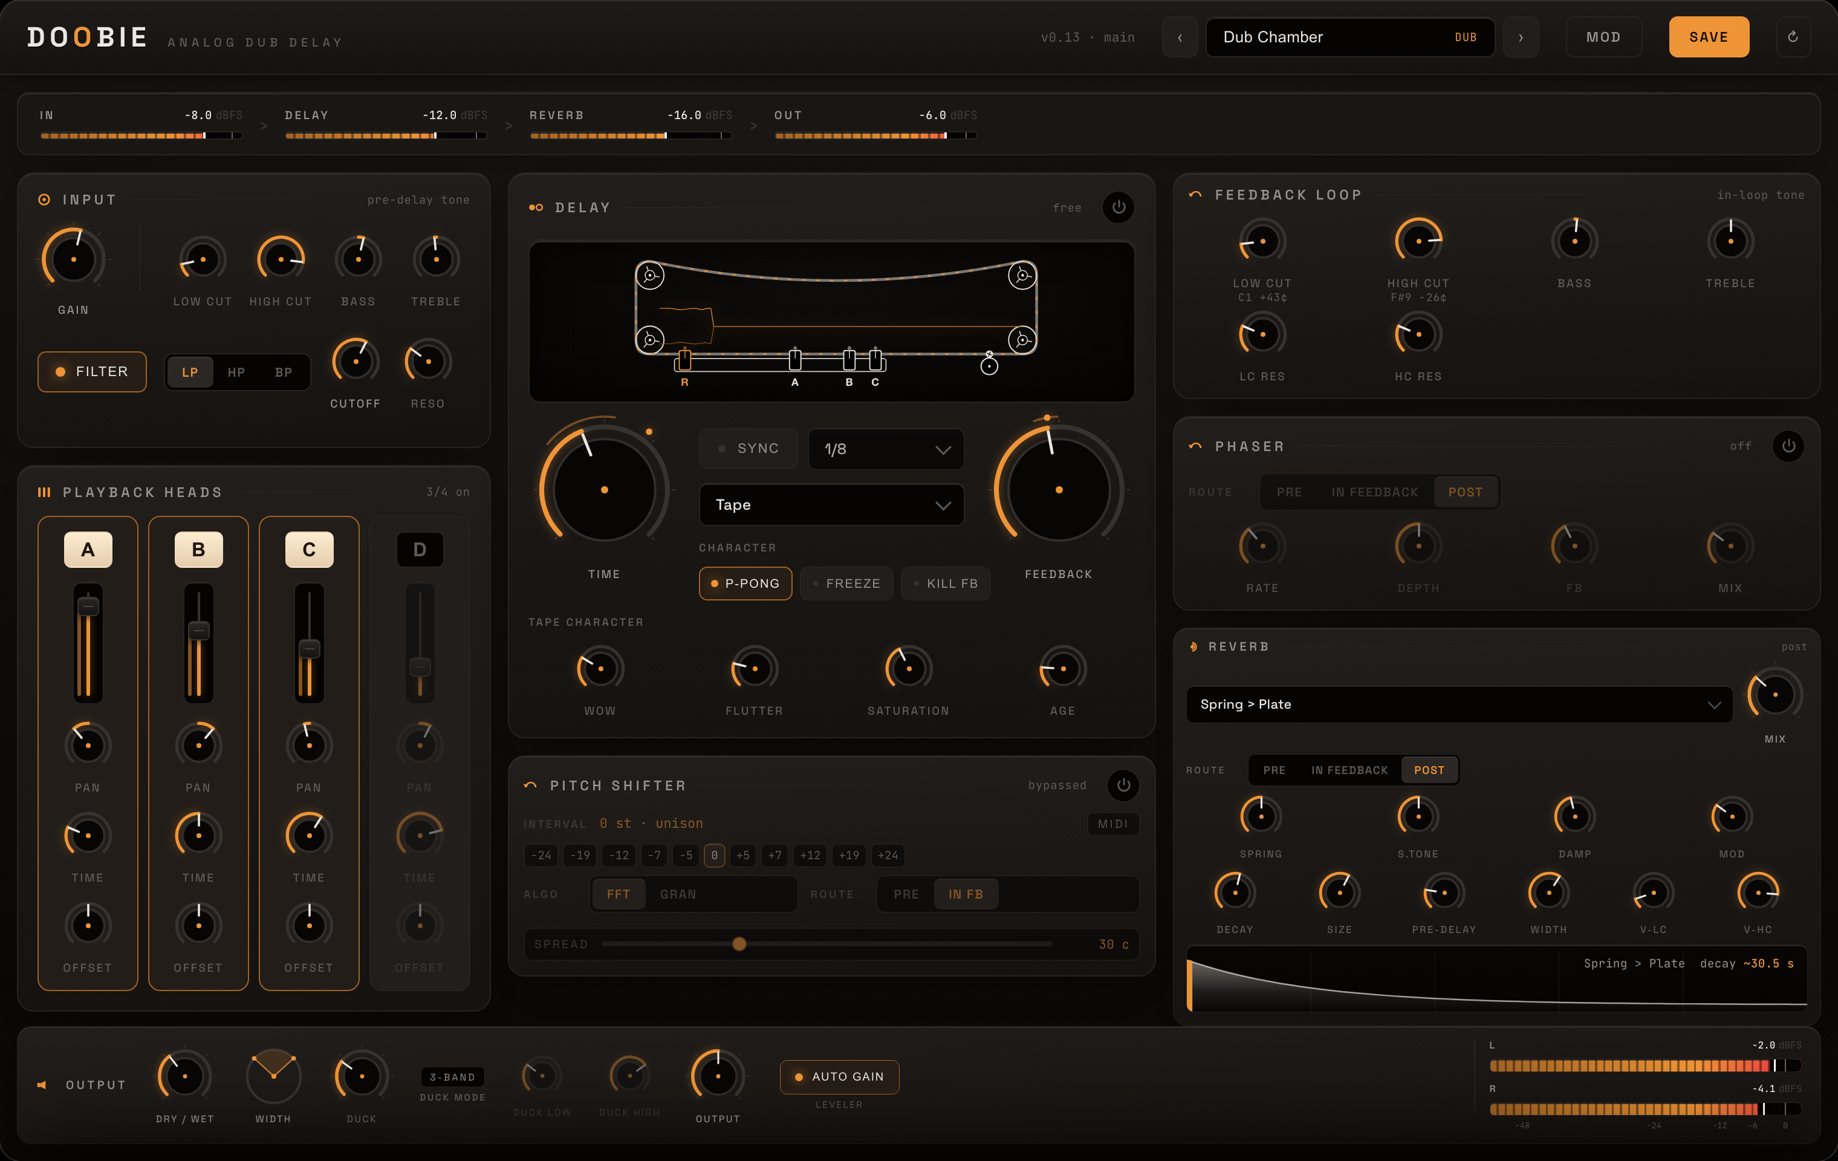
Task: Open the 3-BAND duck mode selector
Action: (x=453, y=1076)
